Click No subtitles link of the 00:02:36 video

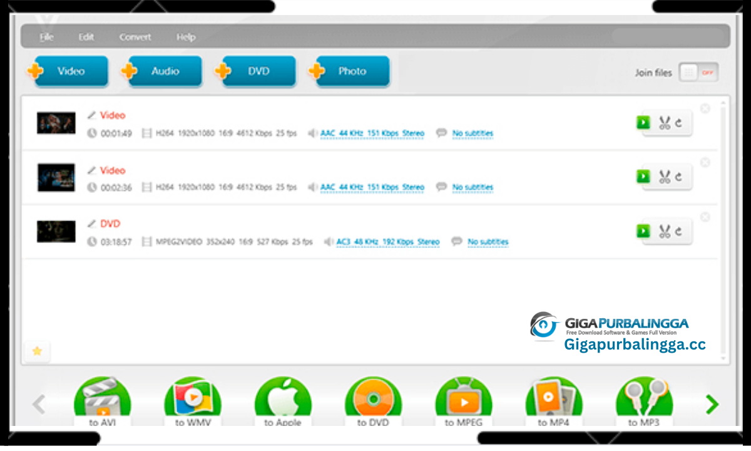[x=473, y=187]
